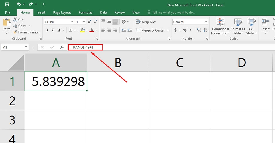Click Decrease Decimal icon
Screen dimensions: 275x143
[205, 30]
